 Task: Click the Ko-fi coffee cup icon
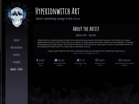[78, 60]
